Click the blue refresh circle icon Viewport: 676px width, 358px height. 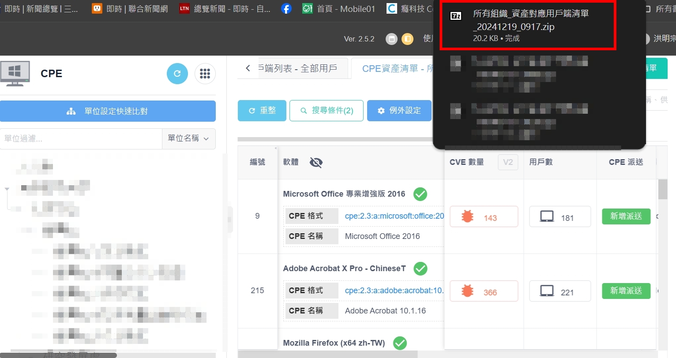pos(177,74)
